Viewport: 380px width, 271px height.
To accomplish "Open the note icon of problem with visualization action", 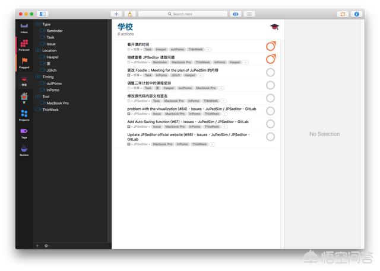I will (x=129, y=114).
